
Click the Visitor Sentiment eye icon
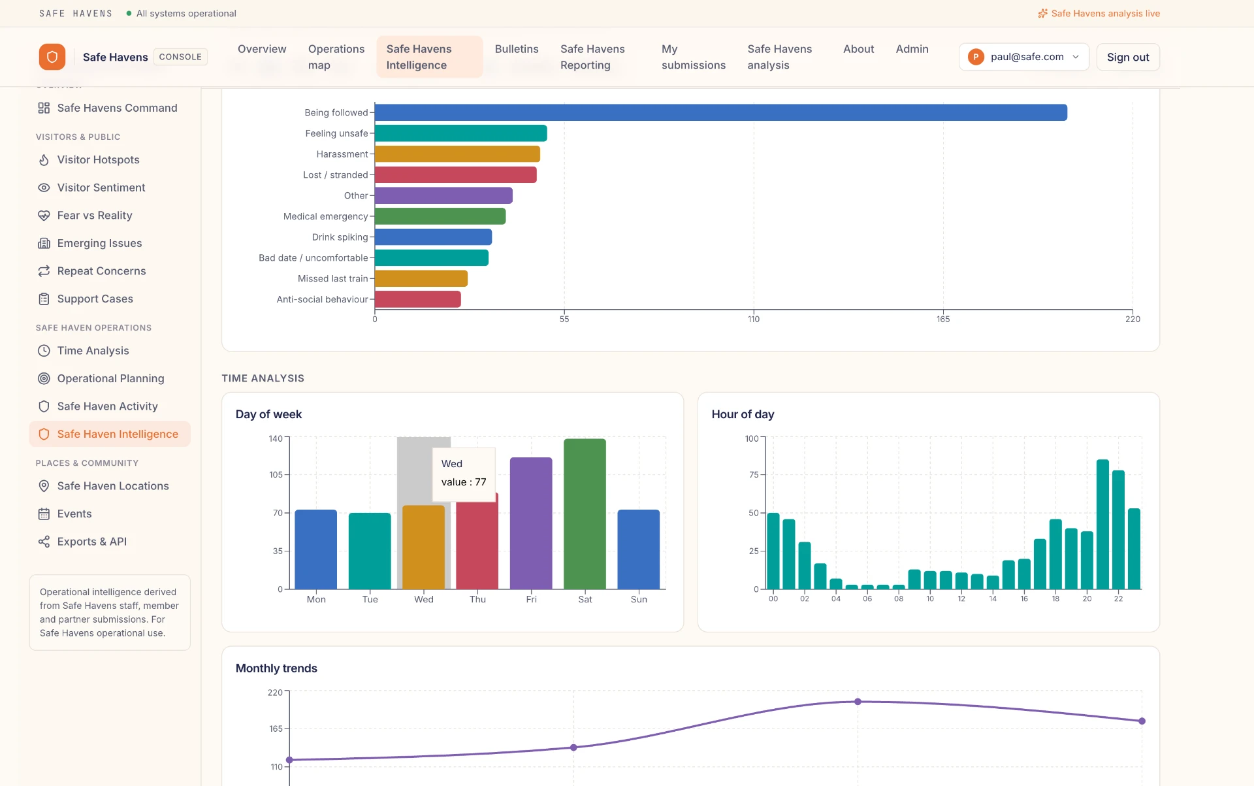click(x=44, y=188)
